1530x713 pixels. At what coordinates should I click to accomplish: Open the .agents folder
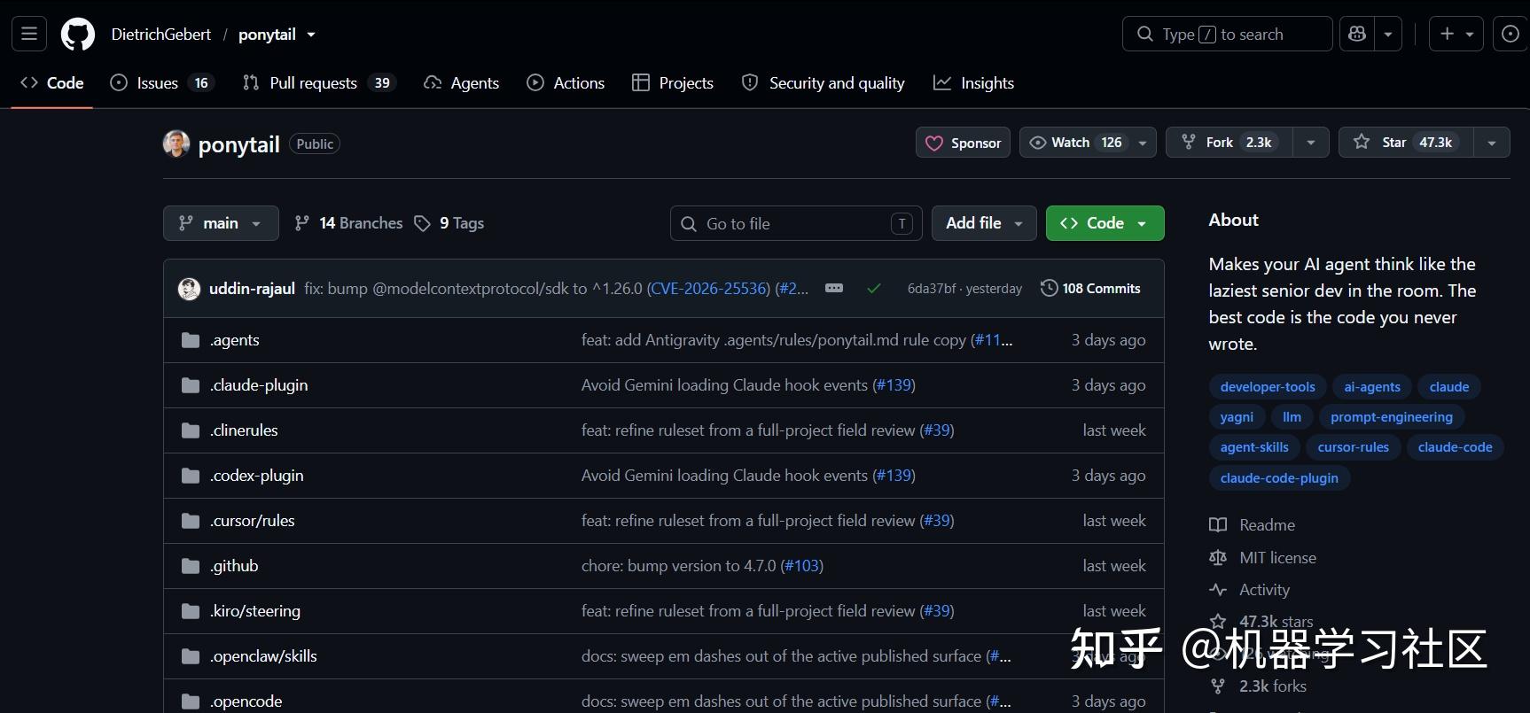(x=235, y=340)
